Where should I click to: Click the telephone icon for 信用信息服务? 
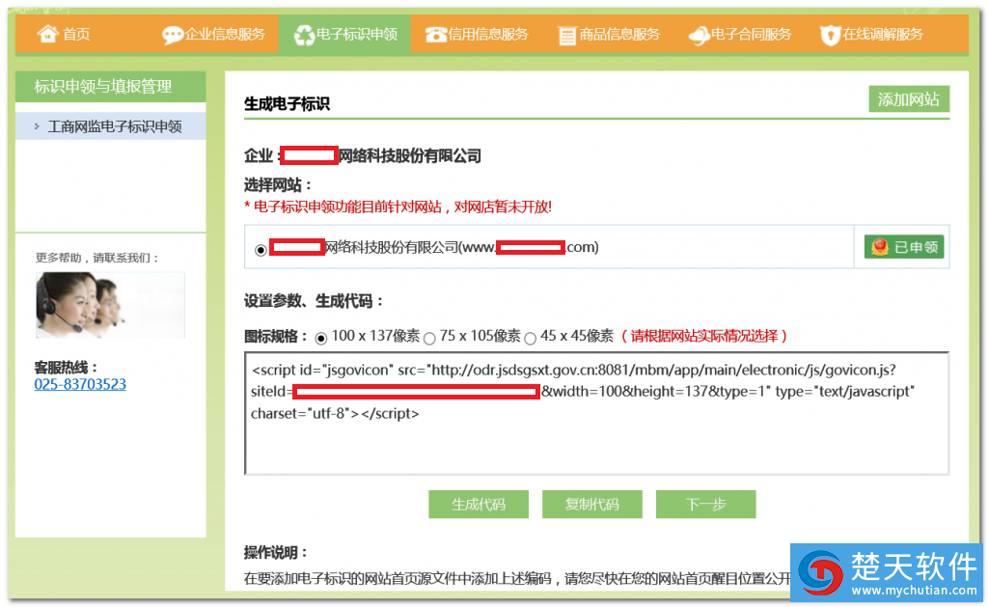click(x=435, y=35)
